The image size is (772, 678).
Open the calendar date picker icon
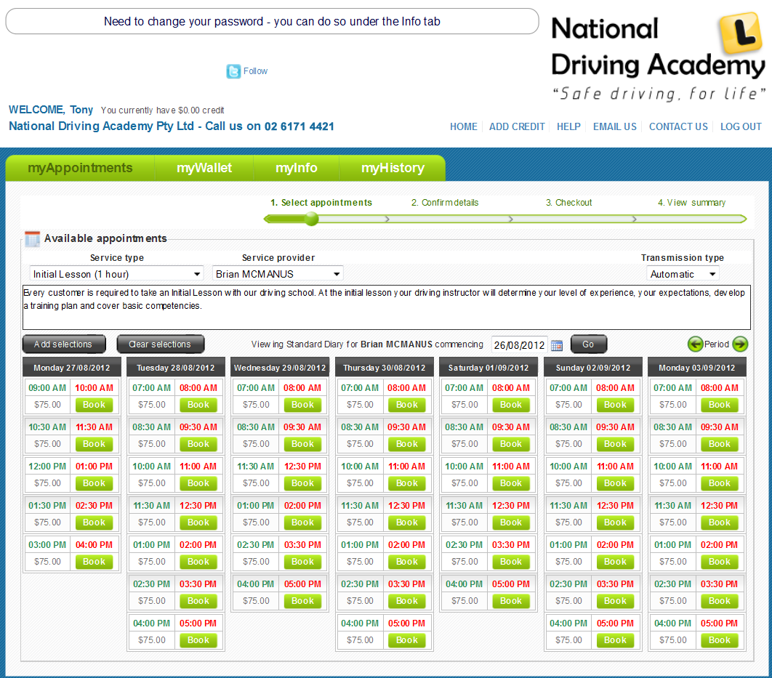(557, 345)
